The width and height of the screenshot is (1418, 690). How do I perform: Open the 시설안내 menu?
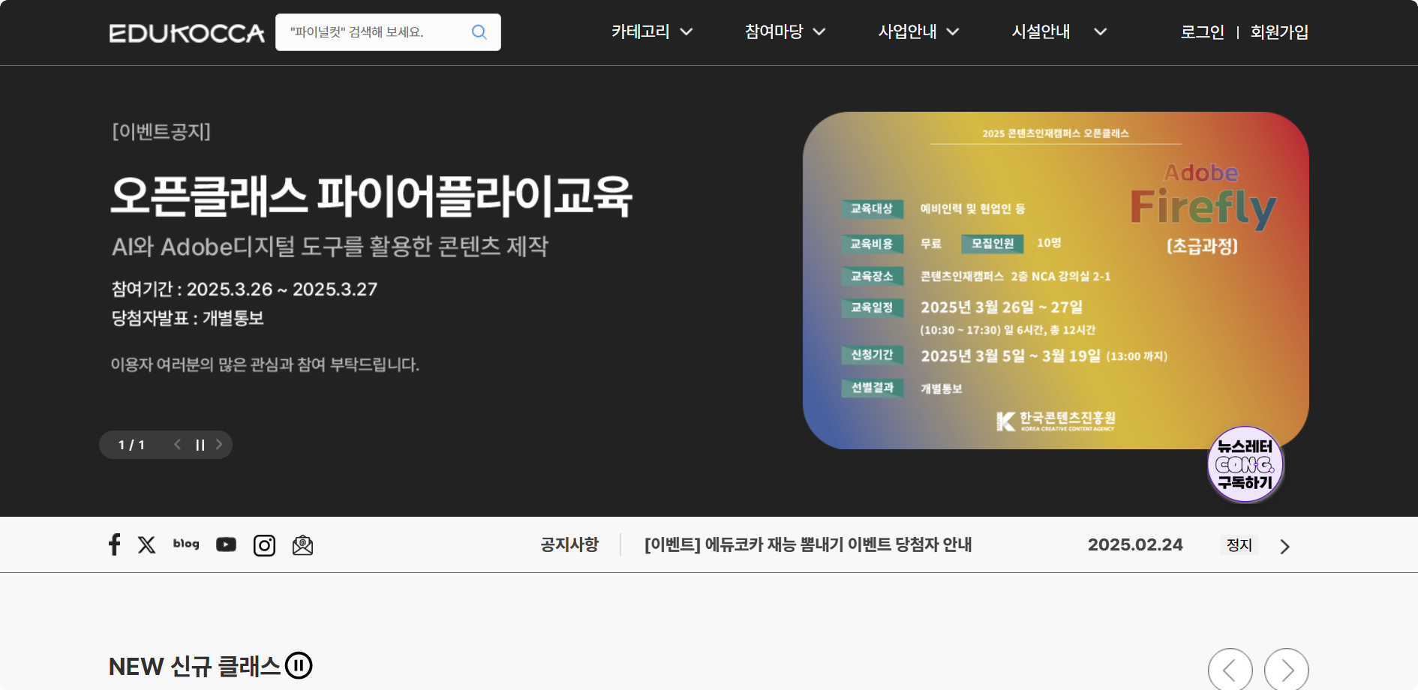pyautogui.click(x=1041, y=31)
